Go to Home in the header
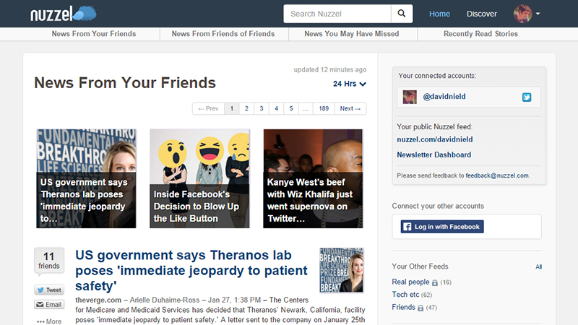578x325 pixels. (439, 14)
